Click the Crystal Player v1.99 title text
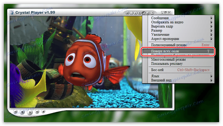The width and height of the screenshot is (223, 126). 35,12
